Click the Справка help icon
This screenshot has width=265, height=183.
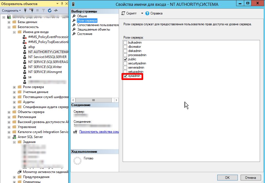(147, 13)
